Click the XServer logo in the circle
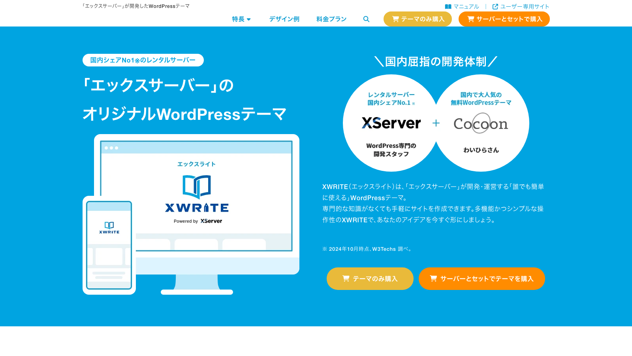 pyautogui.click(x=391, y=123)
